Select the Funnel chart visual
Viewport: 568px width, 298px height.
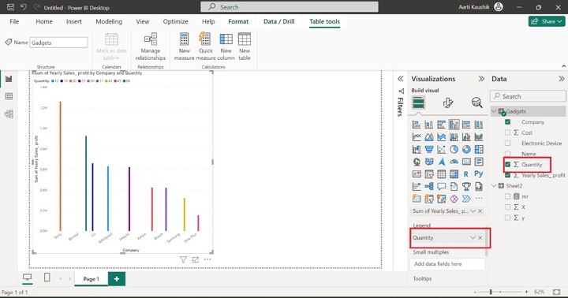point(429,149)
